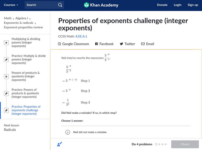Open the scratchpad pencil tool
Image resolution: width=202 pixels, height=150 pixels.
(60, 144)
